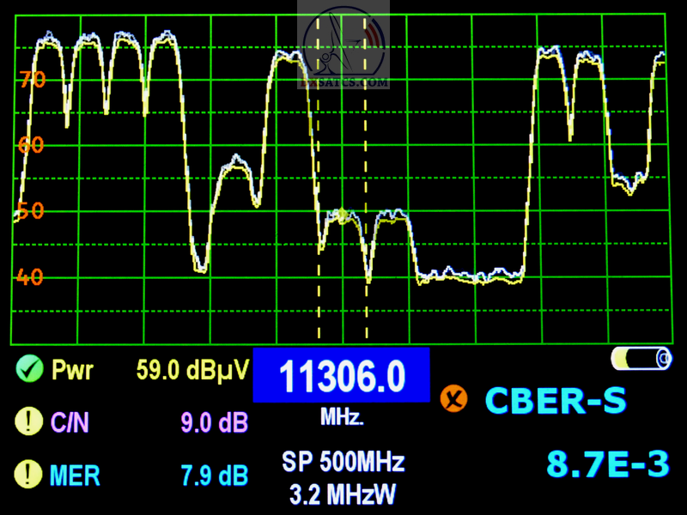
Task: Click the 40 level axis label
Action: coord(30,276)
